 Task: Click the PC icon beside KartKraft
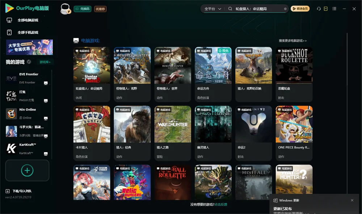[46, 154]
